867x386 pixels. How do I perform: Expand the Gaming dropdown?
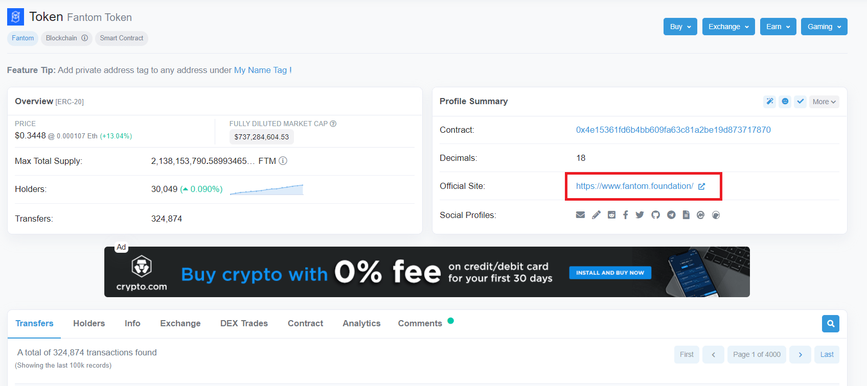[824, 27]
